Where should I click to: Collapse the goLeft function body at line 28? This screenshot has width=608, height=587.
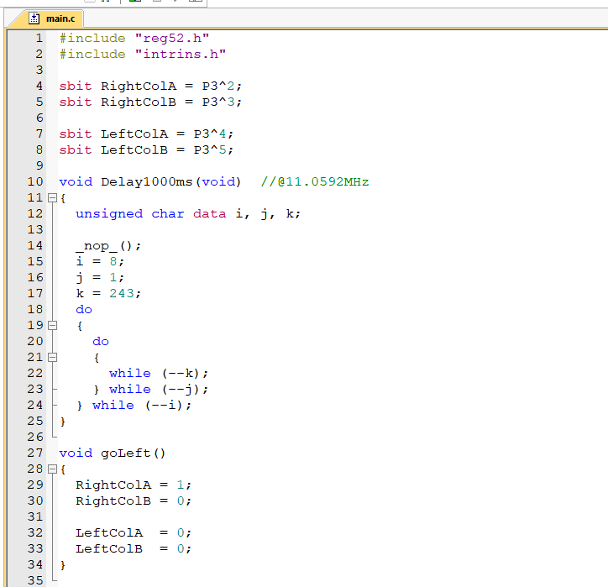[52, 469]
